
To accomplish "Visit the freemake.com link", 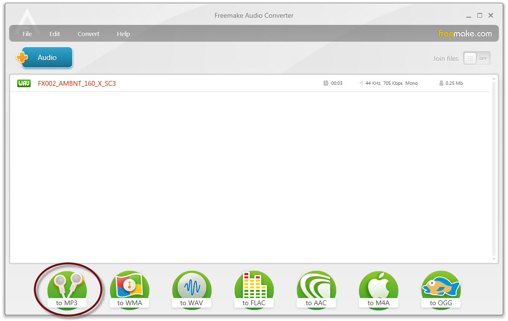I will click(466, 34).
